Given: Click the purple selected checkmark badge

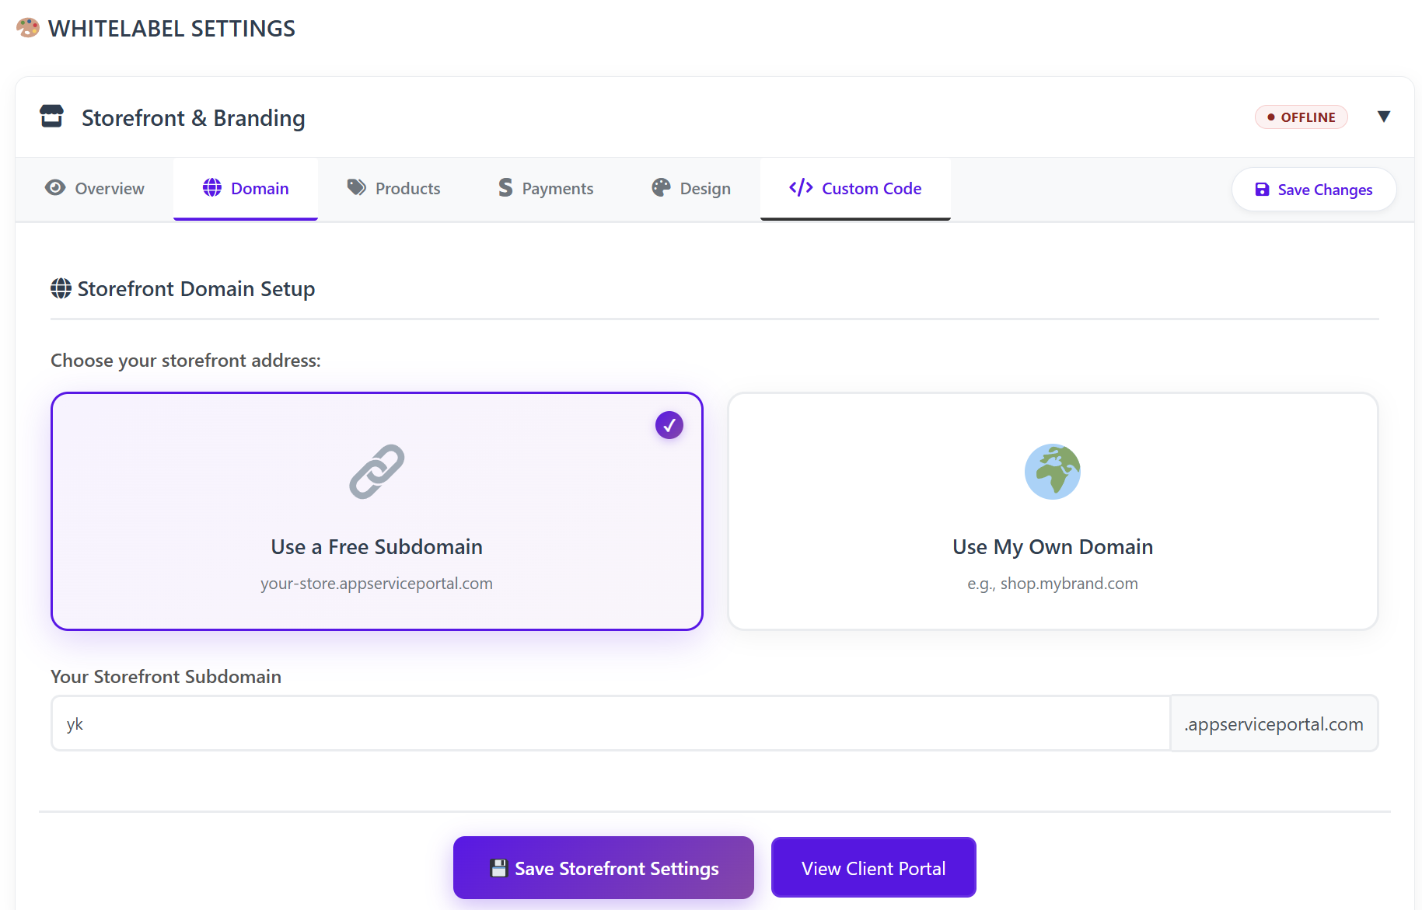Looking at the screenshot, I should tap(669, 425).
